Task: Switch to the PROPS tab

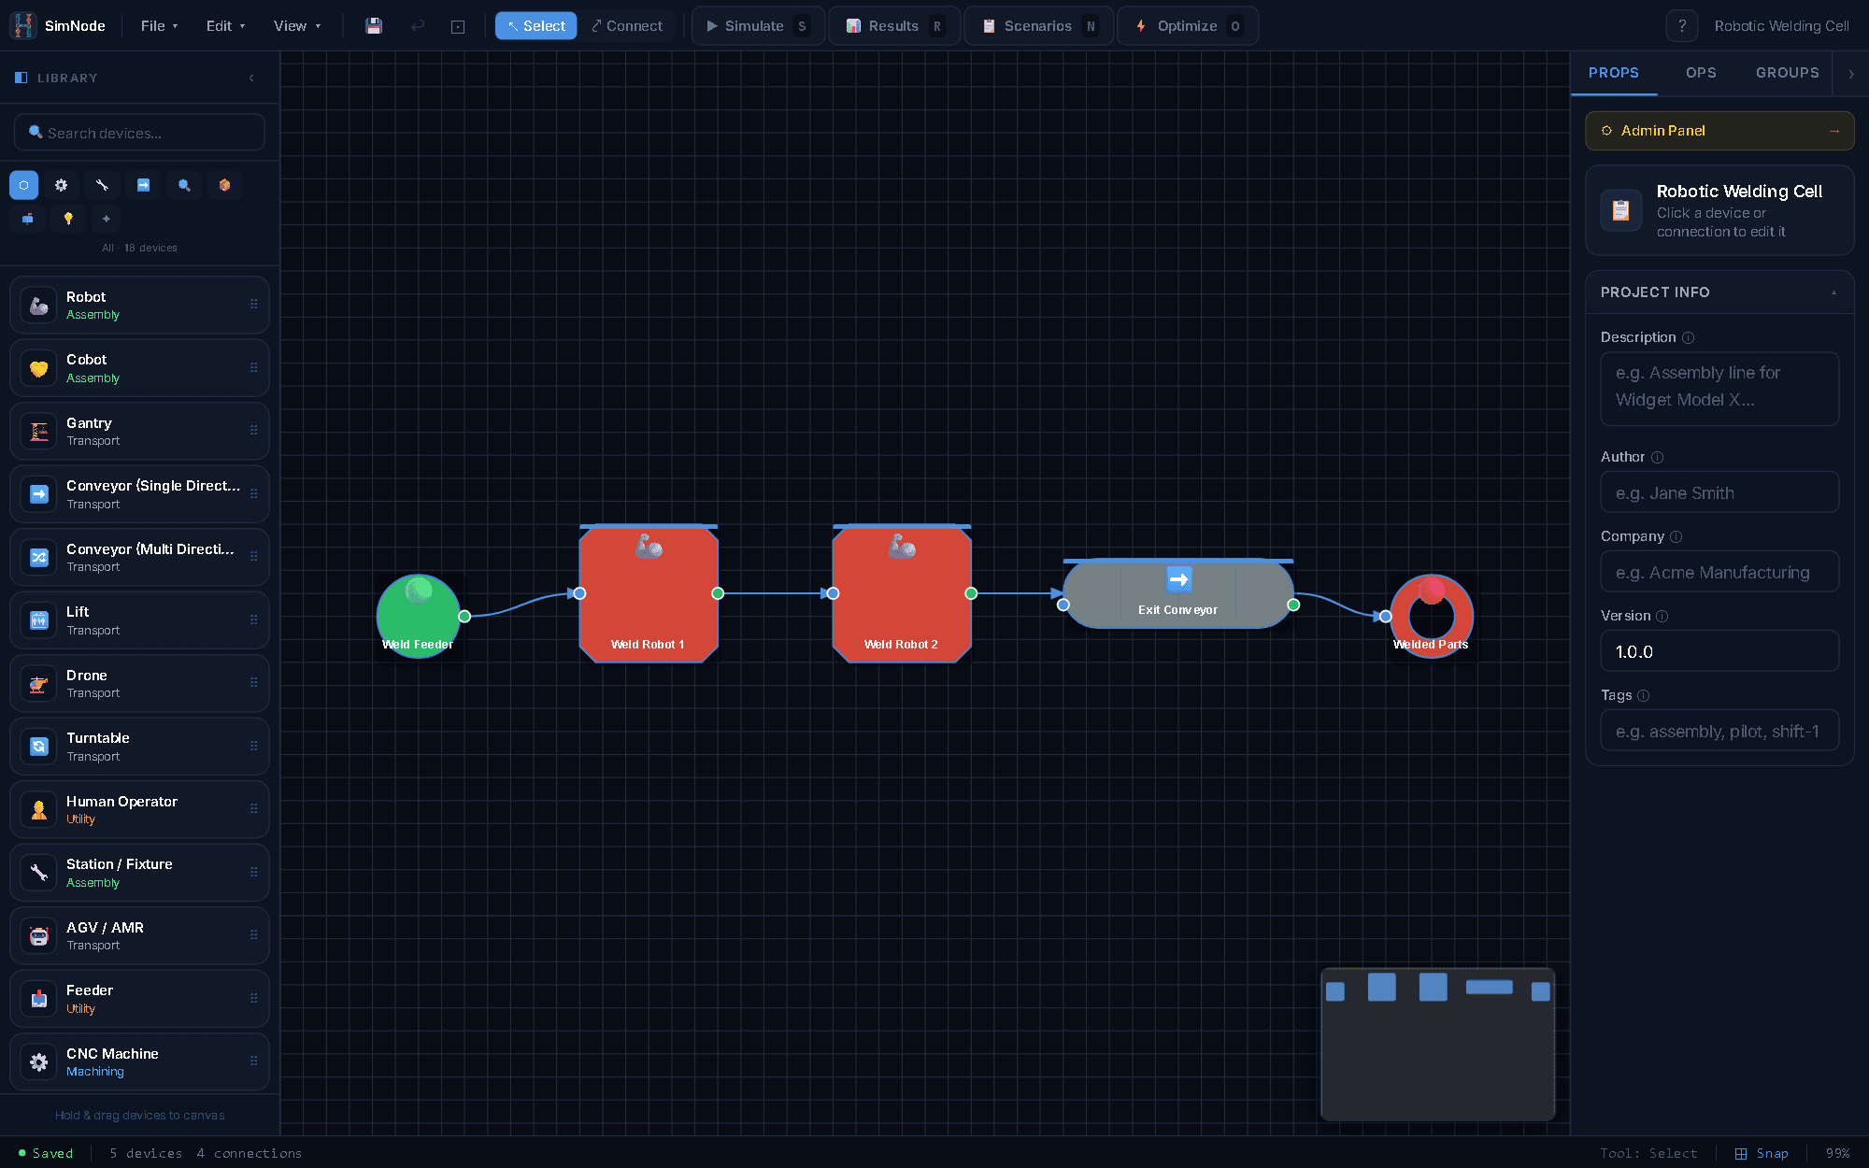Action: [x=1614, y=73]
